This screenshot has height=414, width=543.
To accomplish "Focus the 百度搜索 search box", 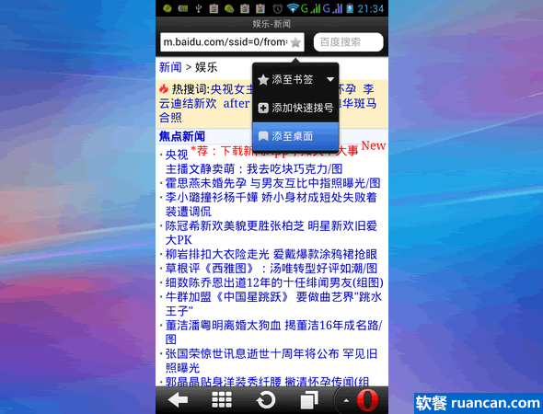I will point(349,42).
